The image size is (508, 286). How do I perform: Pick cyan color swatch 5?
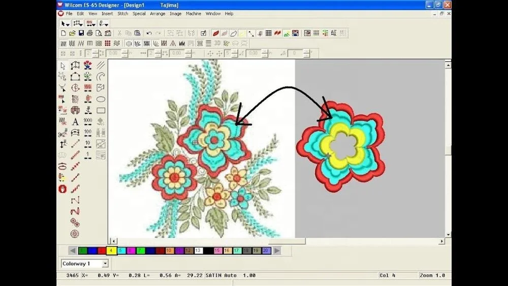pyautogui.click(x=121, y=250)
